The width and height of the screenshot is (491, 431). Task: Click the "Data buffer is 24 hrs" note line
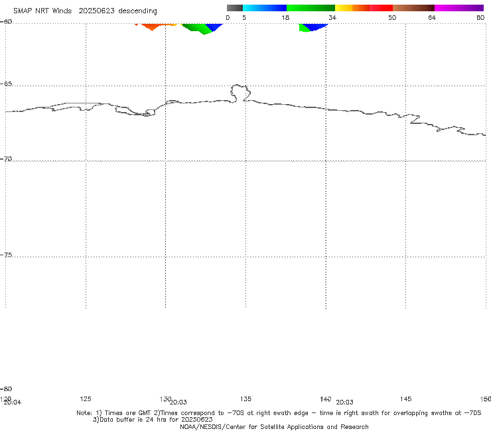tap(153, 420)
